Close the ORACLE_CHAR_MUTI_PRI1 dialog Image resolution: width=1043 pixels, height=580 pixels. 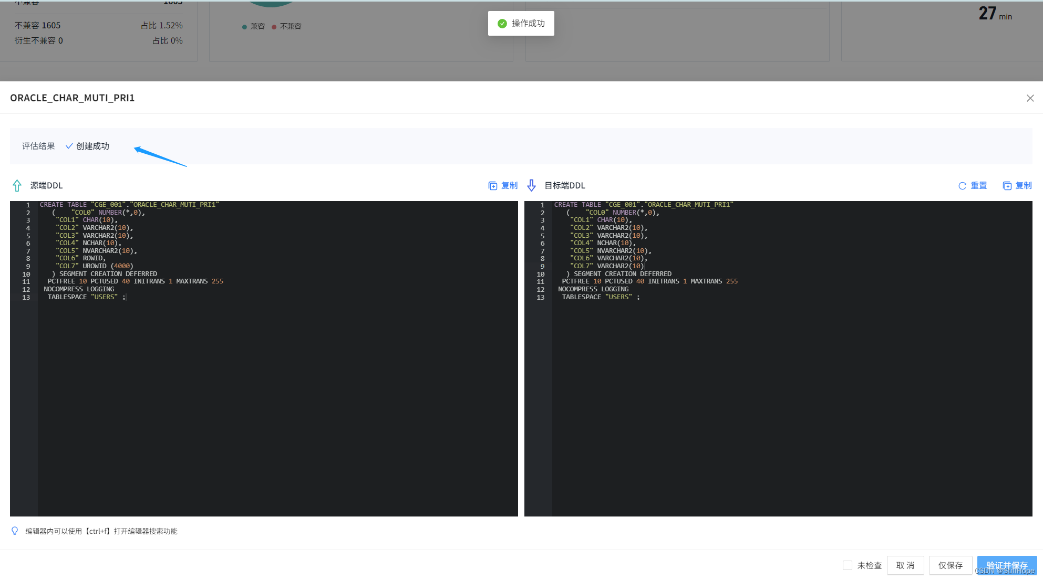point(1030,98)
